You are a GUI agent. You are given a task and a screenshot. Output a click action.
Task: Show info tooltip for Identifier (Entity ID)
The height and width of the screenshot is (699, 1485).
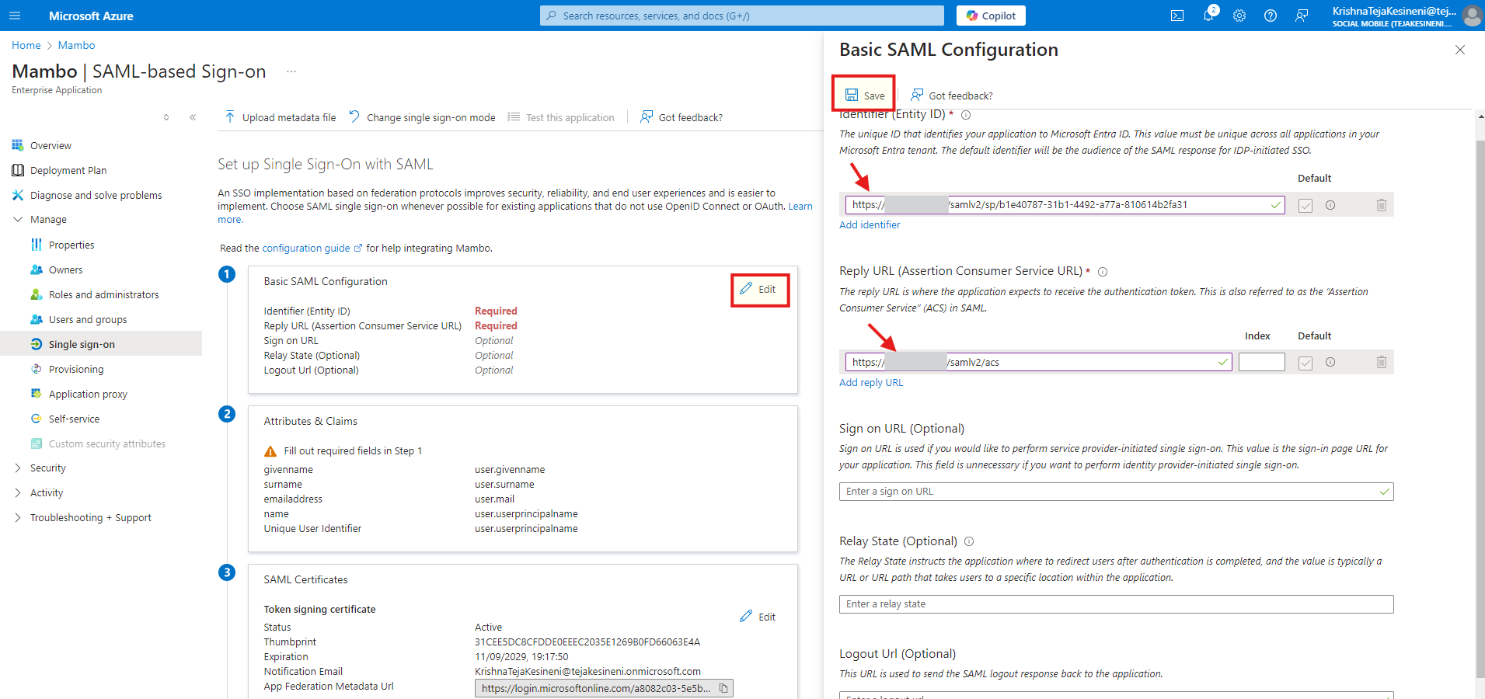(966, 115)
